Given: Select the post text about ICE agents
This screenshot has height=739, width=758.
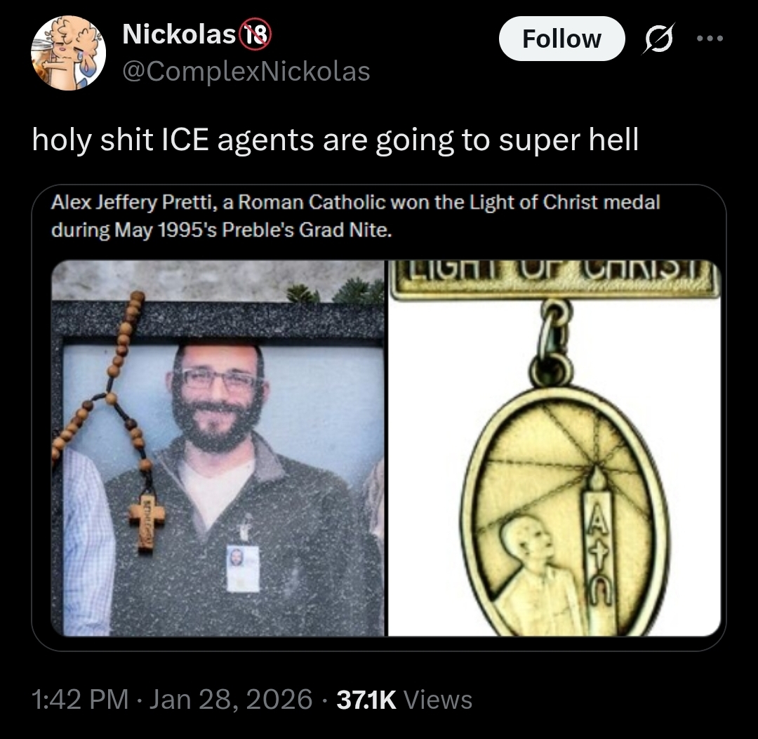Looking at the screenshot, I should coord(335,140).
